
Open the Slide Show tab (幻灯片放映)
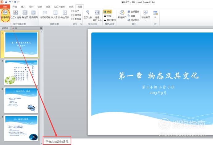click(59, 7)
